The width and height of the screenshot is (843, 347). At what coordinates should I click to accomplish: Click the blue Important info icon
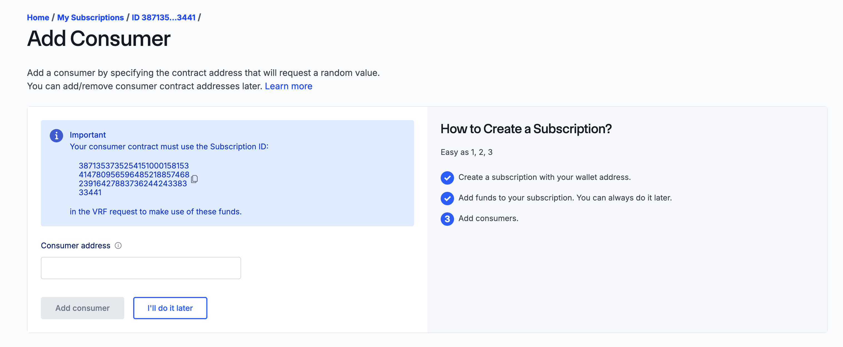tap(56, 135)
